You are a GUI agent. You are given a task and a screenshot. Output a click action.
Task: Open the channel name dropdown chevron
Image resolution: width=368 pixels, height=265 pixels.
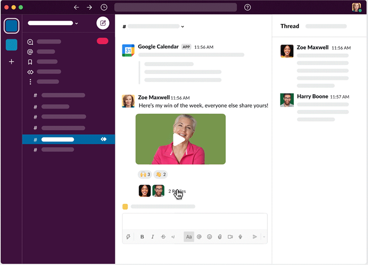point(183,27)
